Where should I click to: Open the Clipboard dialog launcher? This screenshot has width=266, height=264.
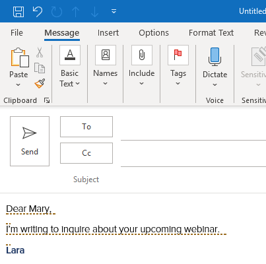(47, 100)
